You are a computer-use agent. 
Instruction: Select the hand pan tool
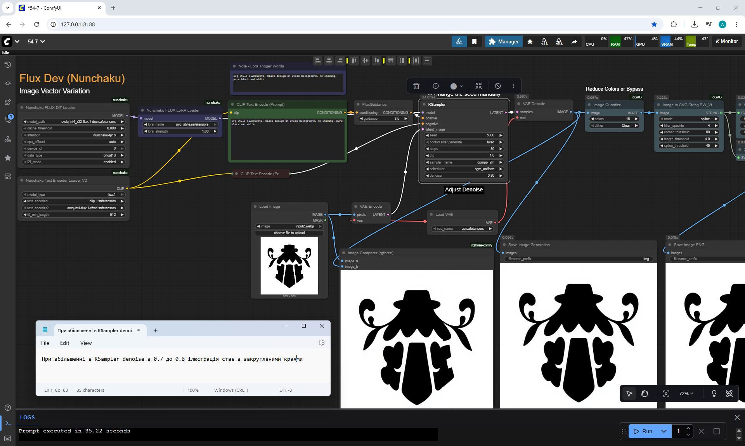coord(645,394)
